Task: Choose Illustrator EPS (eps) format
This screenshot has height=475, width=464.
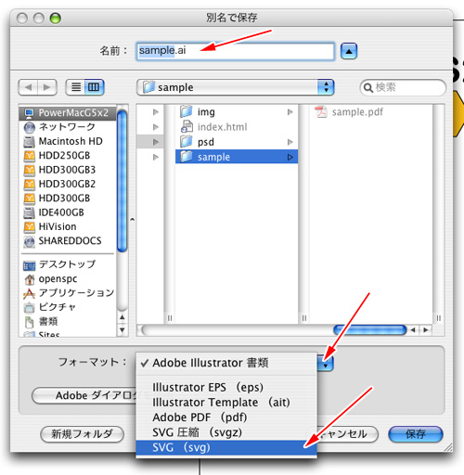Action: [226, 387]
